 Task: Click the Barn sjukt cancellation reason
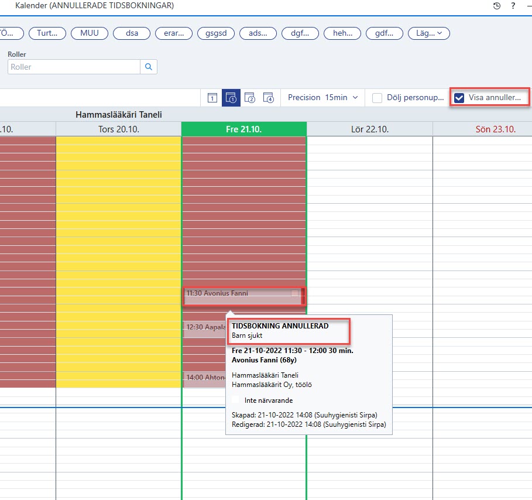(247, 335)
